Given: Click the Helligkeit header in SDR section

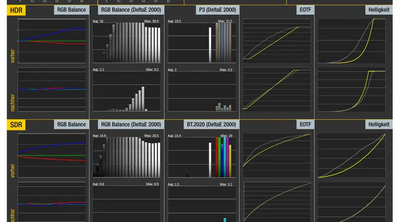Looking at the screenshot, I should [x=378, y=124].
